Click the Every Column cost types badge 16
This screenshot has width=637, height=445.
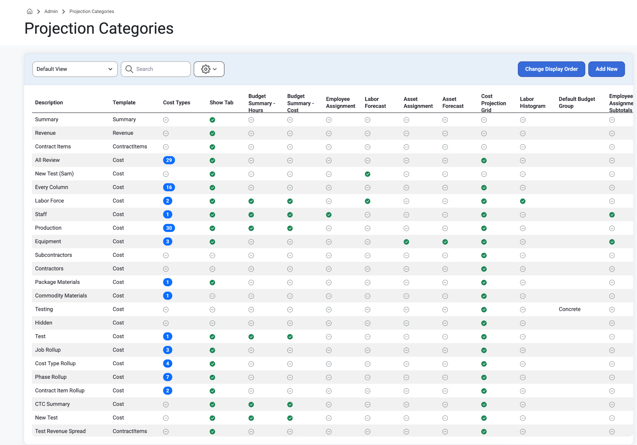click(x=169, y=187)
